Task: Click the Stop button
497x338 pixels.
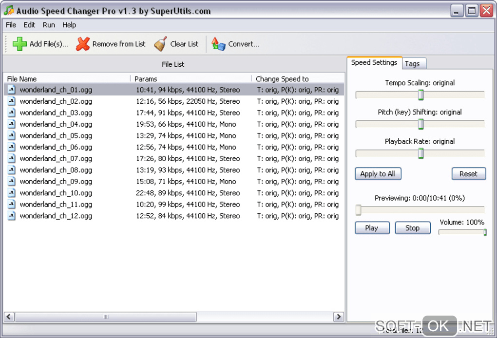Action: coord(412,228)
